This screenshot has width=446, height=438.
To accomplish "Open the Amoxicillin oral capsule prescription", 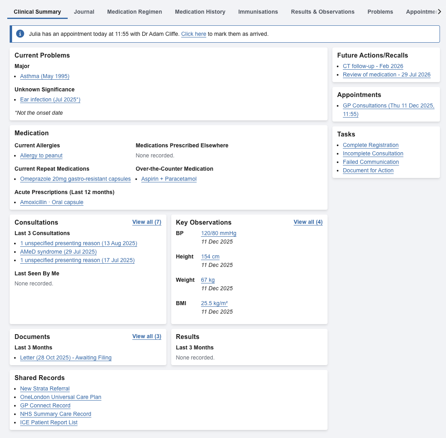I will (x=52, y=202).
